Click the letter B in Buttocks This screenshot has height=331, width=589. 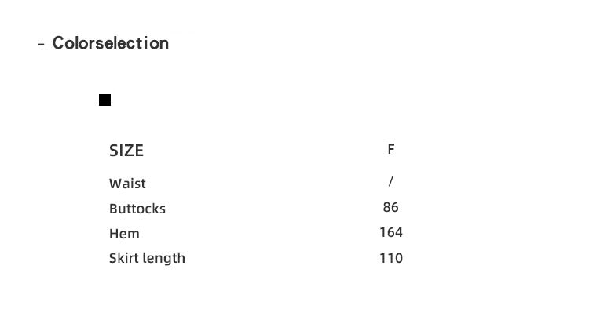pyautogui.click(x=113, y=209)
